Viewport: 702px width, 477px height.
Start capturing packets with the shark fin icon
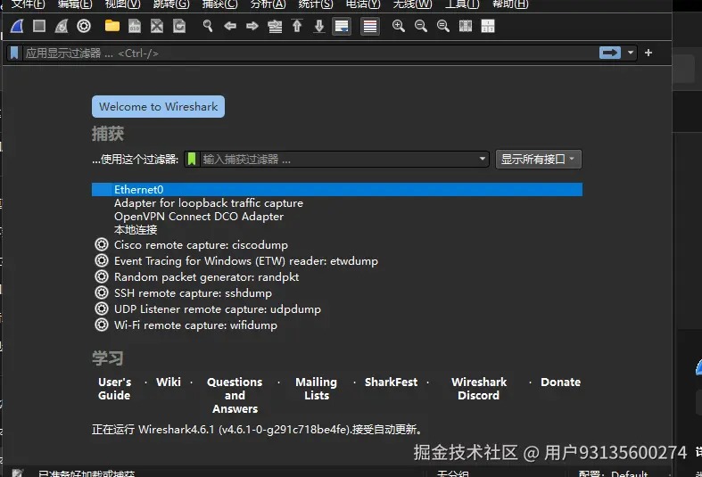(x=17, y=26)
